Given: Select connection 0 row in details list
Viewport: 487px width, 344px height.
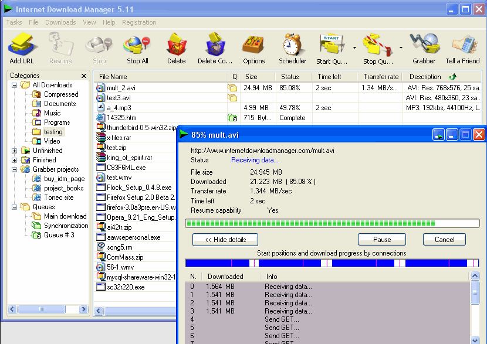Looking at the screenshot, I should point(327,287).
